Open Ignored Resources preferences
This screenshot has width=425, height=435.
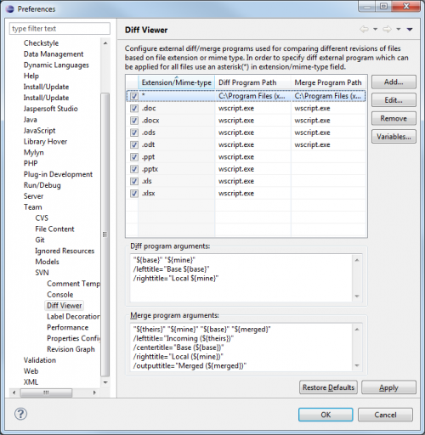click(65, 251)
